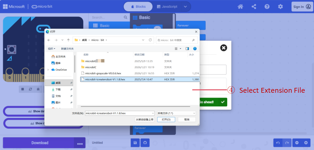Screen dimensions: 314x150
Task: Select 桌面 in navigation pane
Action: 60,83
